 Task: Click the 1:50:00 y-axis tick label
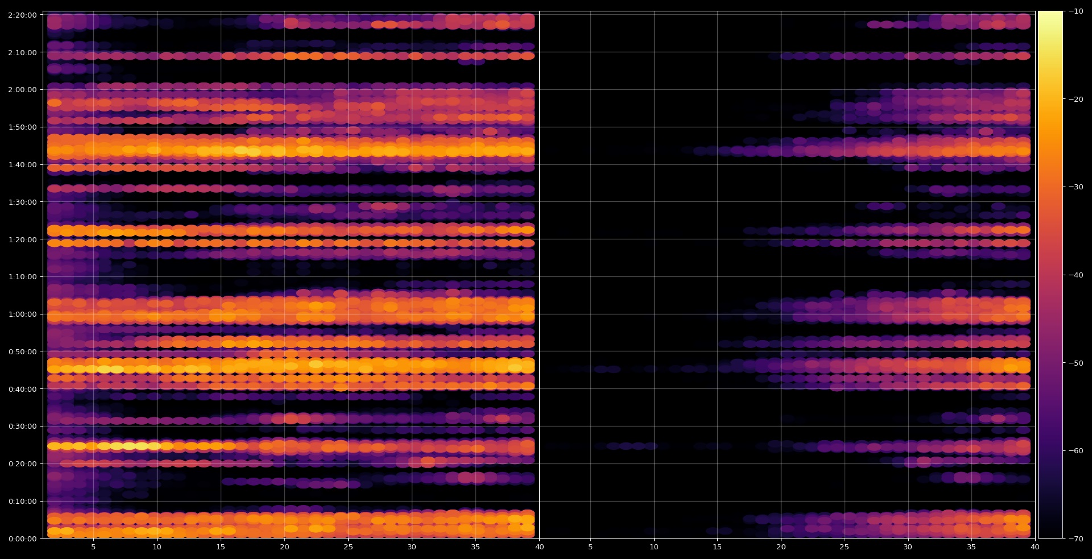[x=23, y=127]
